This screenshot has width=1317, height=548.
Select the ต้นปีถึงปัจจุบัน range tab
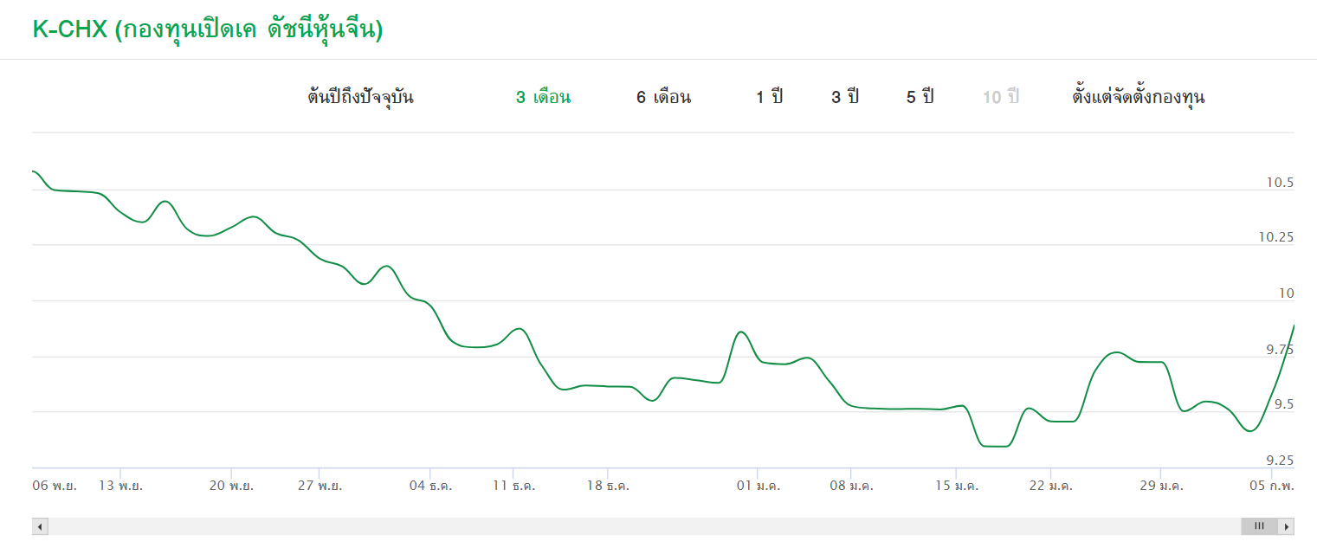360,97
